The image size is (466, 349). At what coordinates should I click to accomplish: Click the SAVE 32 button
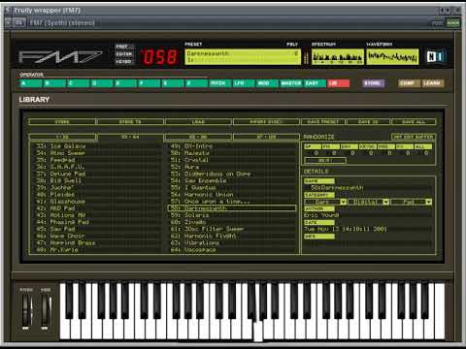pyautogui.click(x=368, y=122)
